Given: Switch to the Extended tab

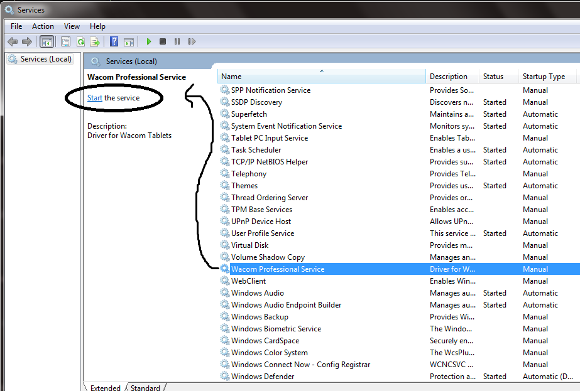Looking at the screenshot, I should point(106,387).
